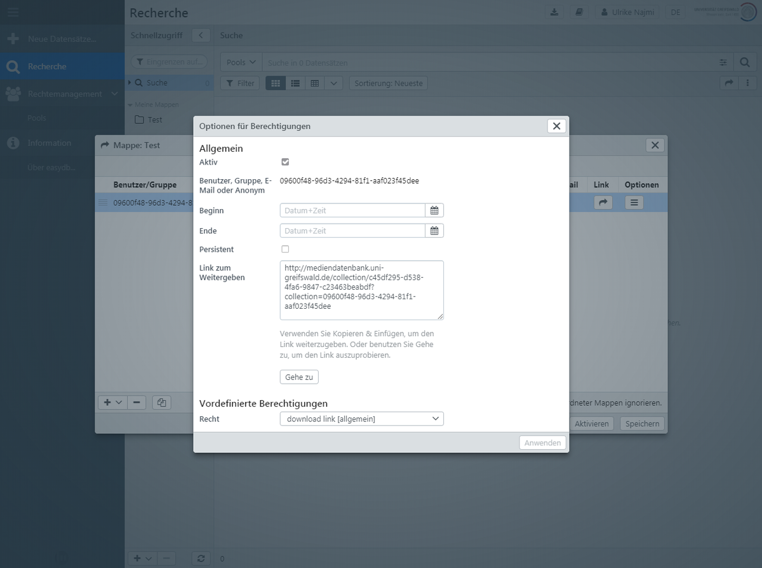This screenshot has height=568, width=762.
Task: Open Recherche in the left sidebar
Action: 47,66
